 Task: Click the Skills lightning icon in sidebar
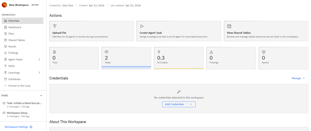click(5, 66)
